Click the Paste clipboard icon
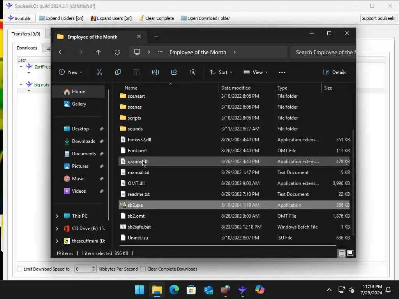The image size is (399, 299). click(137, 72)
